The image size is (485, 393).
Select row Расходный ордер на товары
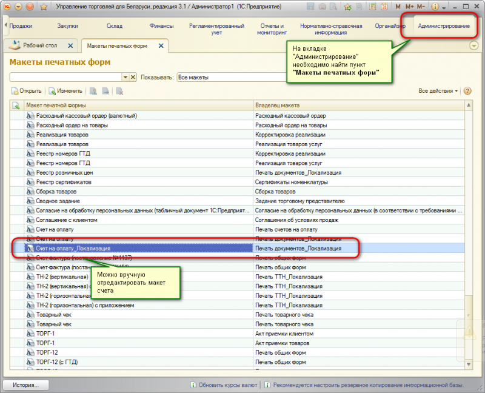coord(237,126)
